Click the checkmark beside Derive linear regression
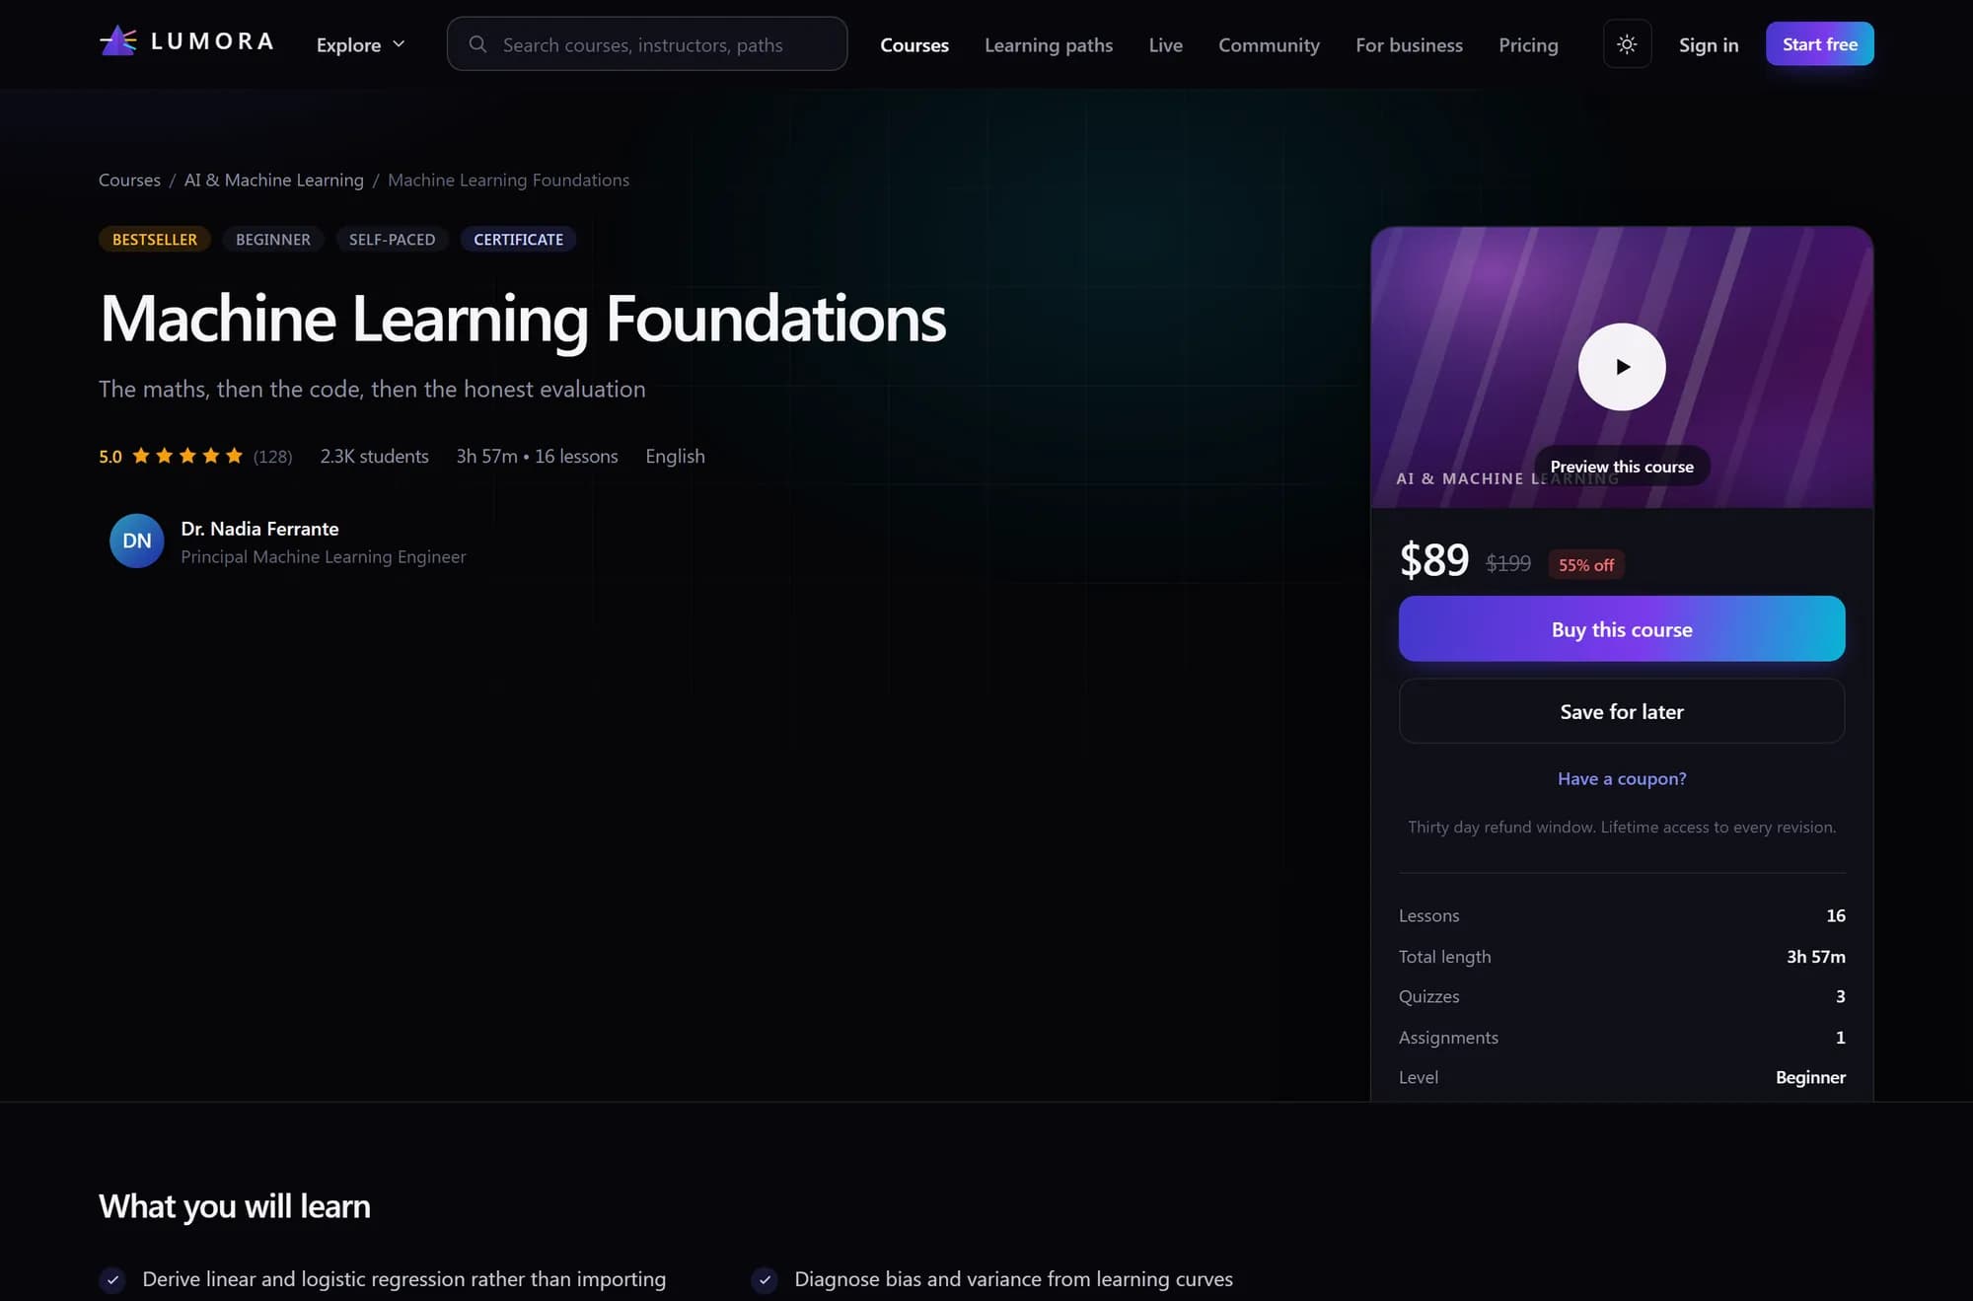 pos(112,1279)
